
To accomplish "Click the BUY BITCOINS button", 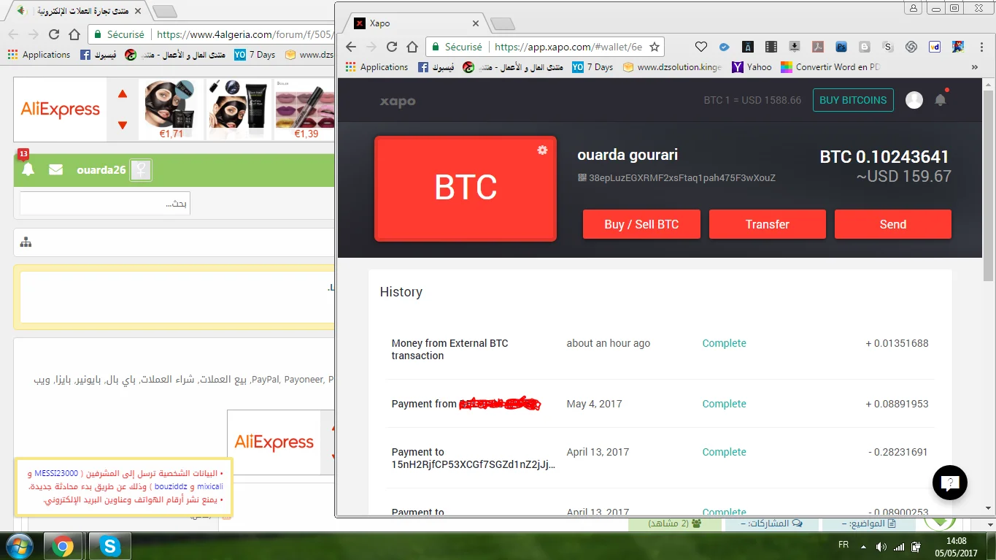I will 852,100.
